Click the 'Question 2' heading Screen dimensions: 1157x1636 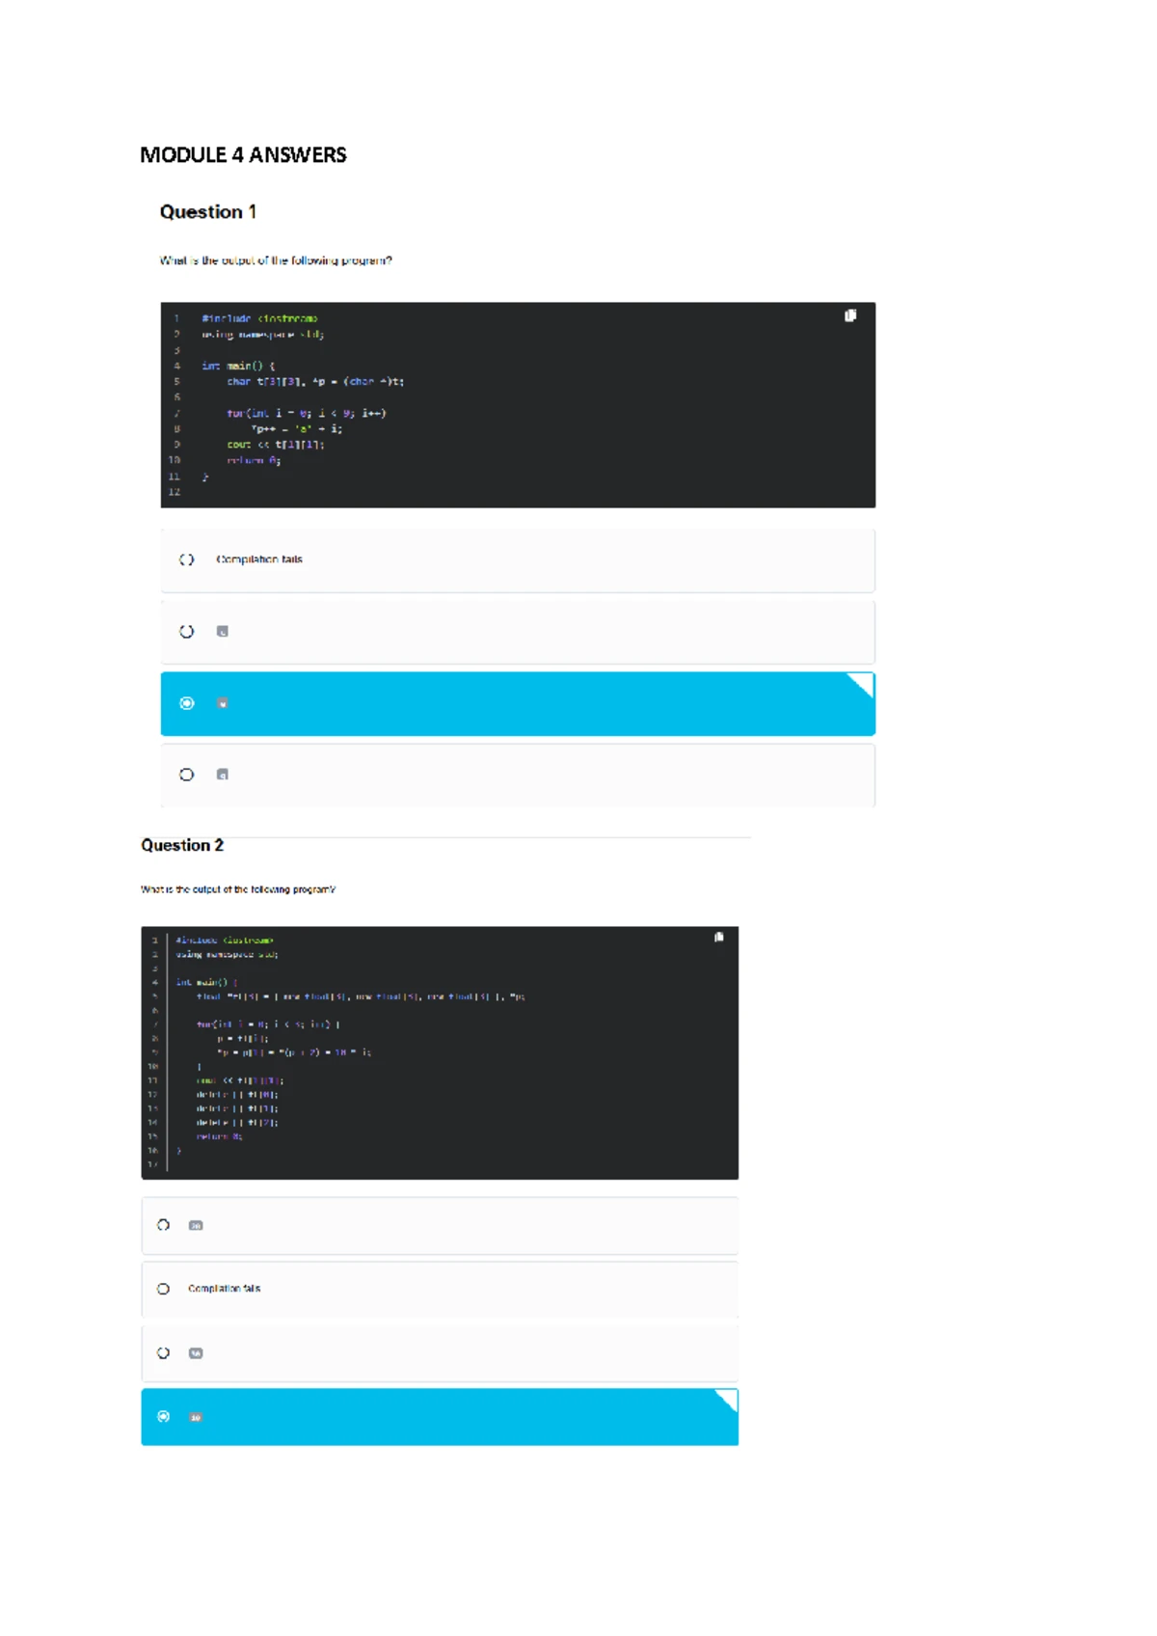pyautogui.click(x=182, y=845)
